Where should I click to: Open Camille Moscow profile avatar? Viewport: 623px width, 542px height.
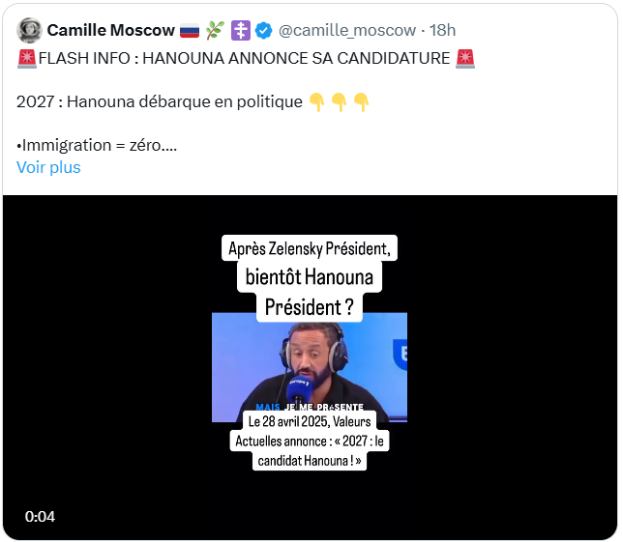coord(29,30)
